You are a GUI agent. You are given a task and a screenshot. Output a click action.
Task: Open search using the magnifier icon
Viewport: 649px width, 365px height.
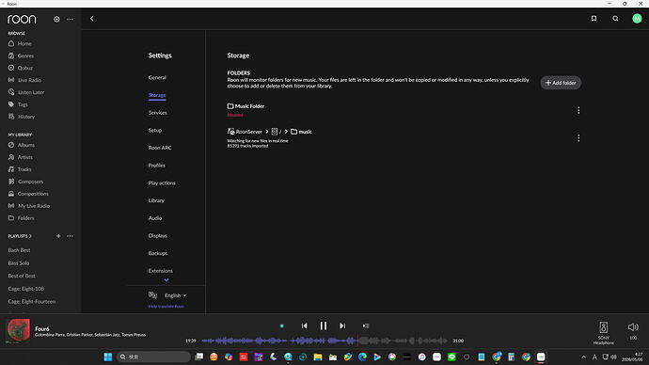pos(615,19)
